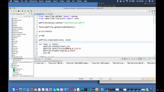Click Spotlight search in menu bar
The image size is (164, 92).
(x=146, y=1)
